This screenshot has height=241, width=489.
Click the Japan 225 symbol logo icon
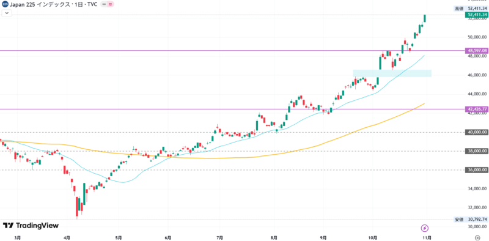pyautogui.click(x=5, y=4)
